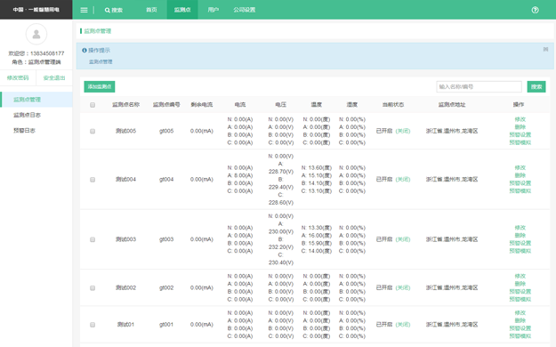This screenshot has width=556, height=347.
Task: Open 搜索 in the top navigation
Action: 114,10
